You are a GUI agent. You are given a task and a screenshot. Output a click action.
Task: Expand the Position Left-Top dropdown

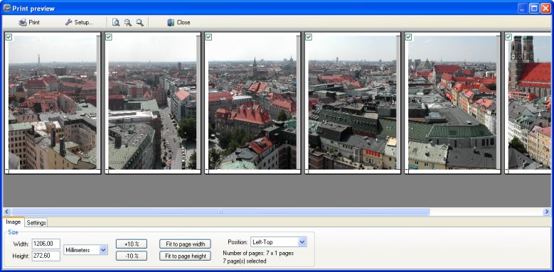coord(302,242)
